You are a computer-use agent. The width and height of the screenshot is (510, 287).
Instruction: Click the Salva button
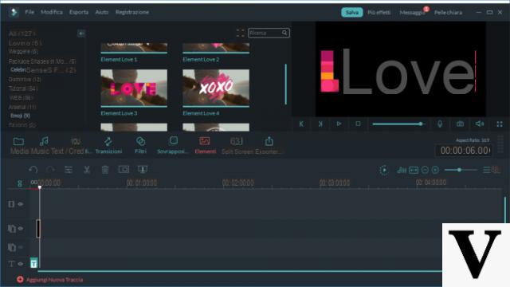click(352, 13)
